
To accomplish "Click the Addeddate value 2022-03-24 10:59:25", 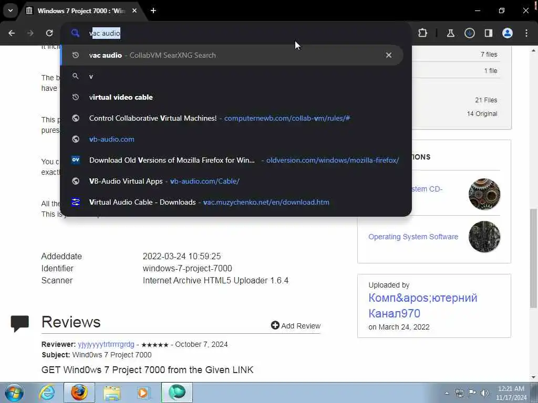I will (x=182, y=256).
